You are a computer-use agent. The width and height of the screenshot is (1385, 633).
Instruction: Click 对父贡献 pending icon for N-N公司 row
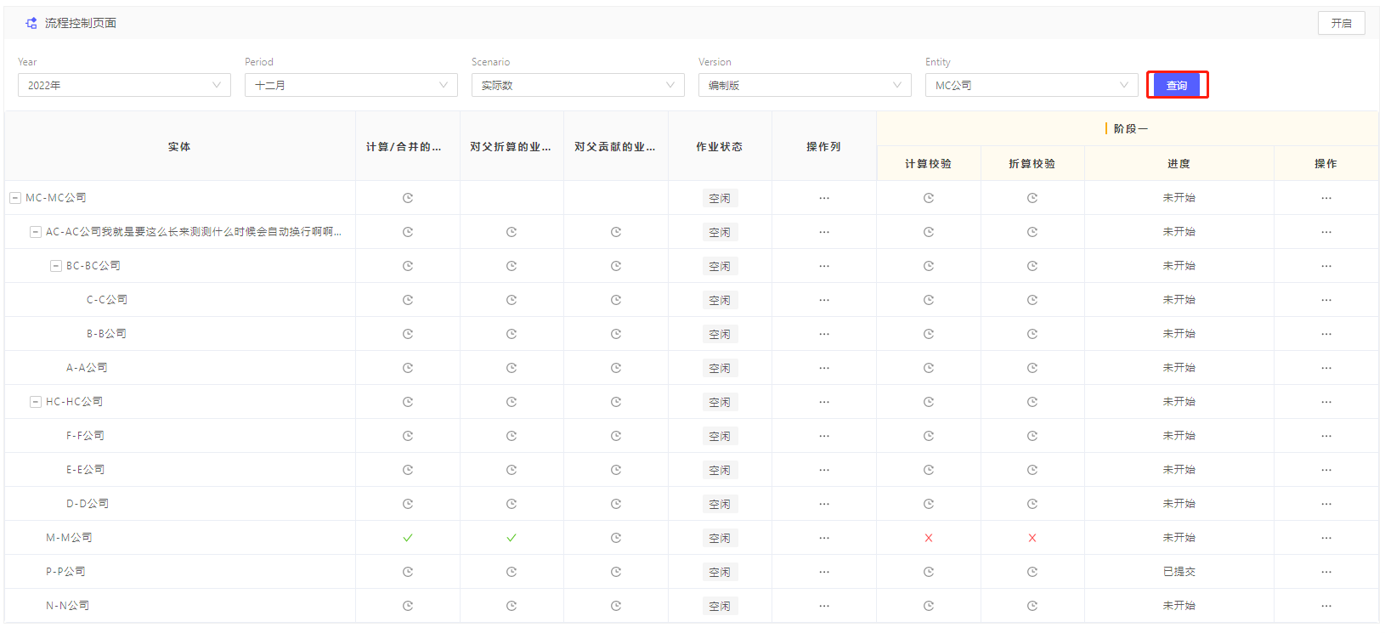tap(616, 606)
